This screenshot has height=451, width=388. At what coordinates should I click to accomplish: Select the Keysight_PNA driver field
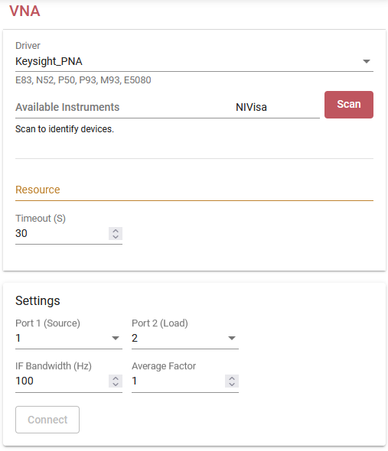click(194, 61)
